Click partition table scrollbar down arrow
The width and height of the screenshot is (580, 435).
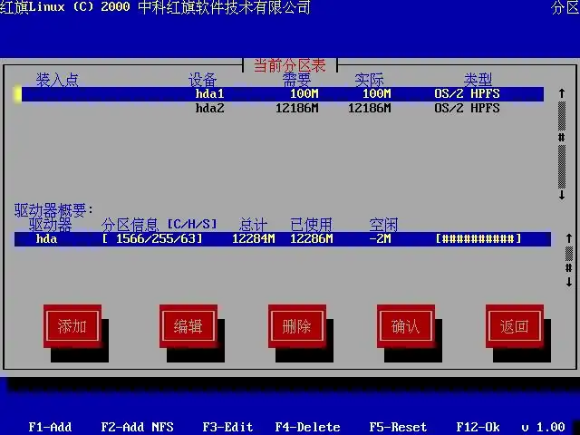pos(562,195)
